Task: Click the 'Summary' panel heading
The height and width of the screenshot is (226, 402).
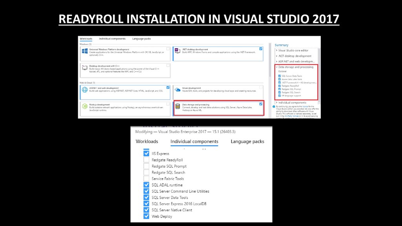Action: pyautogui.click(x=281, y=45)
